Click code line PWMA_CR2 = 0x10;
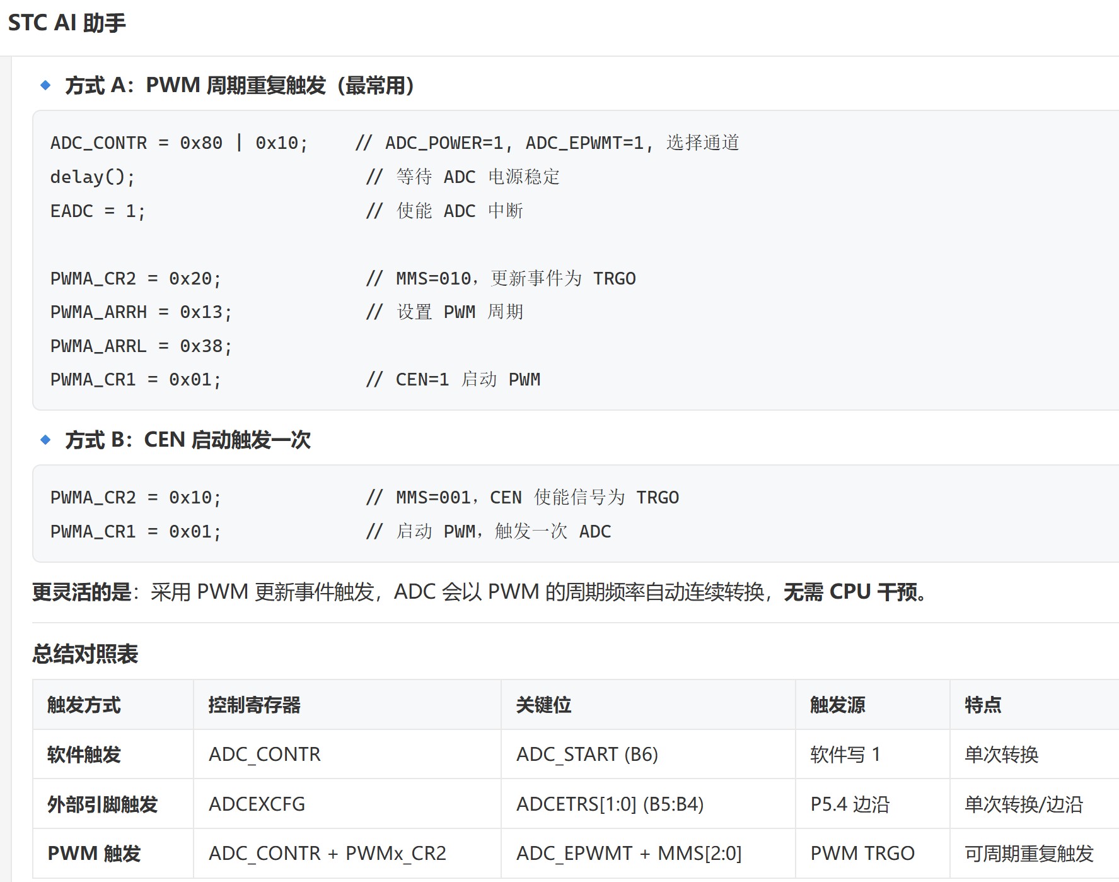The height and width of the screenshot is (882, 1119). point(136,497)
